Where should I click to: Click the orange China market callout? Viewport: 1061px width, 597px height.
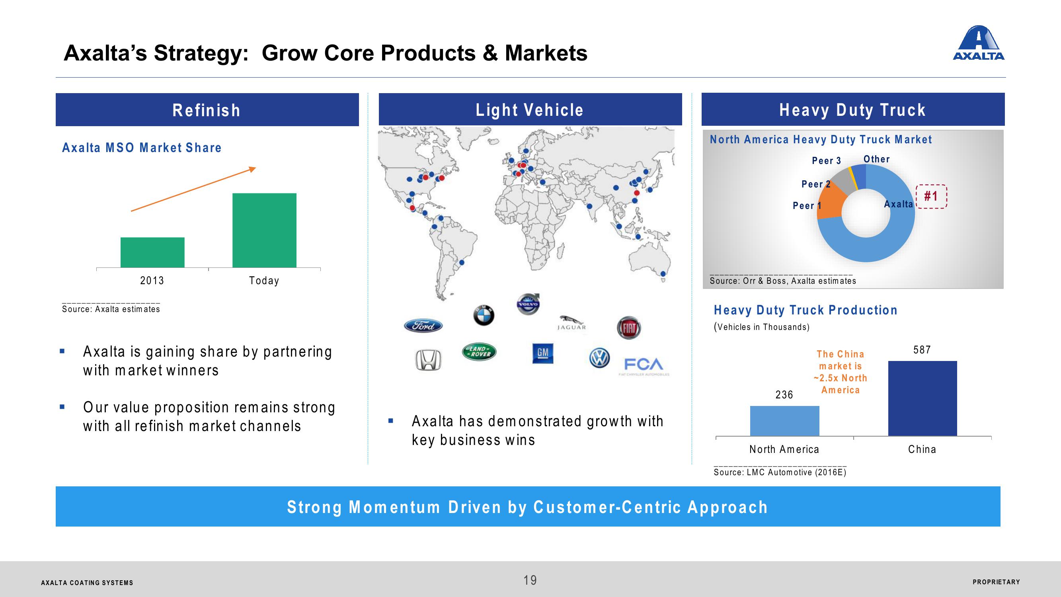840,372
